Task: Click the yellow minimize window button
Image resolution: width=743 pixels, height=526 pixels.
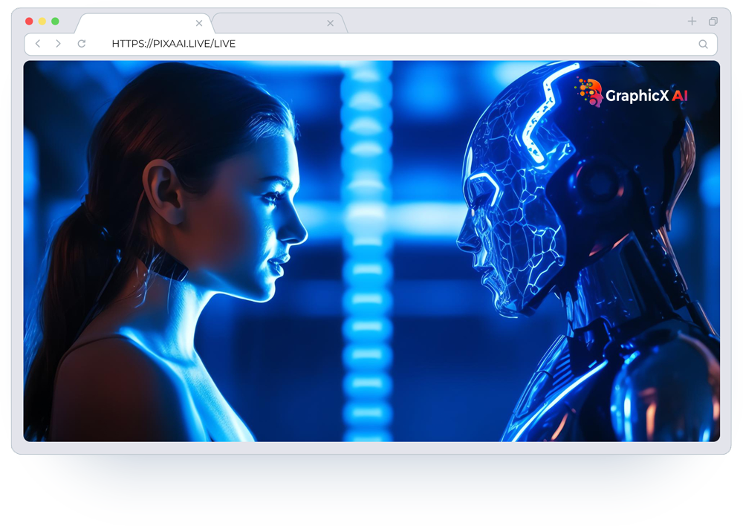Action: (42, 22)
